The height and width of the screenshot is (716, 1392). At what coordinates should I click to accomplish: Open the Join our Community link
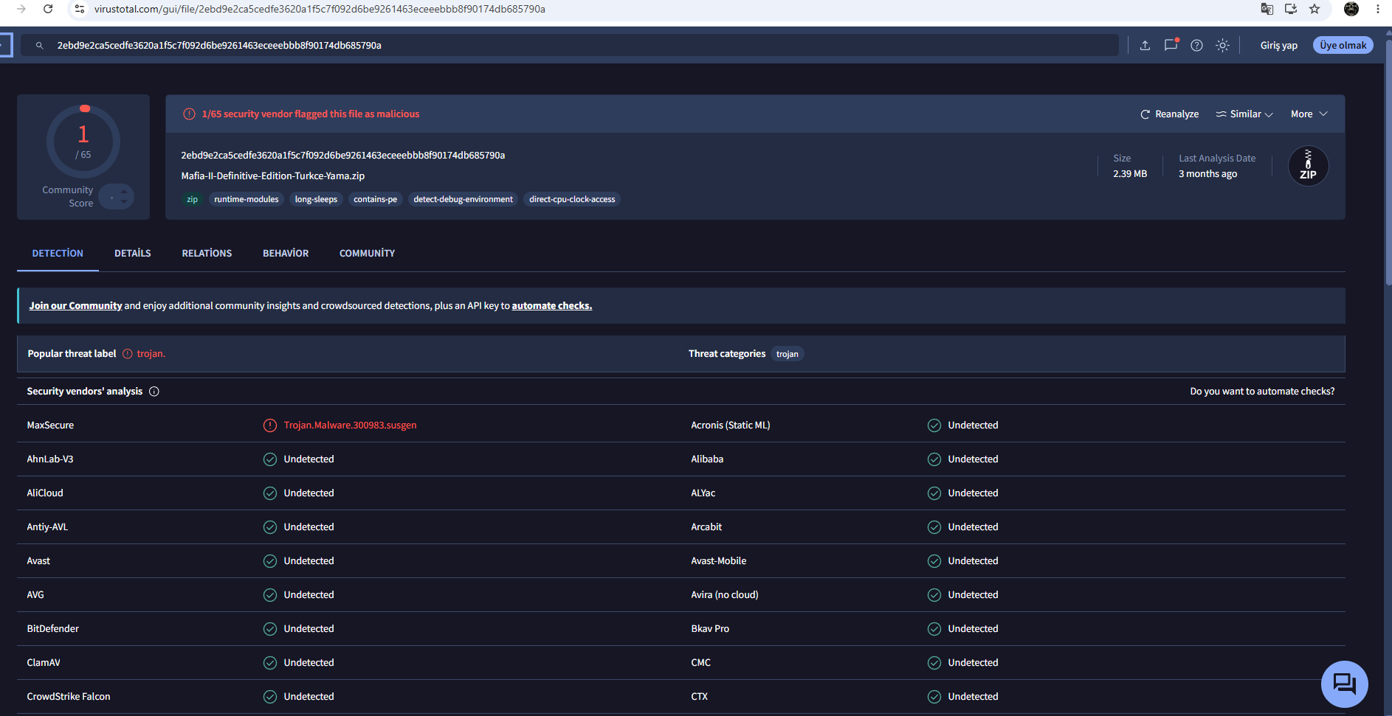[x=75, y=306]
